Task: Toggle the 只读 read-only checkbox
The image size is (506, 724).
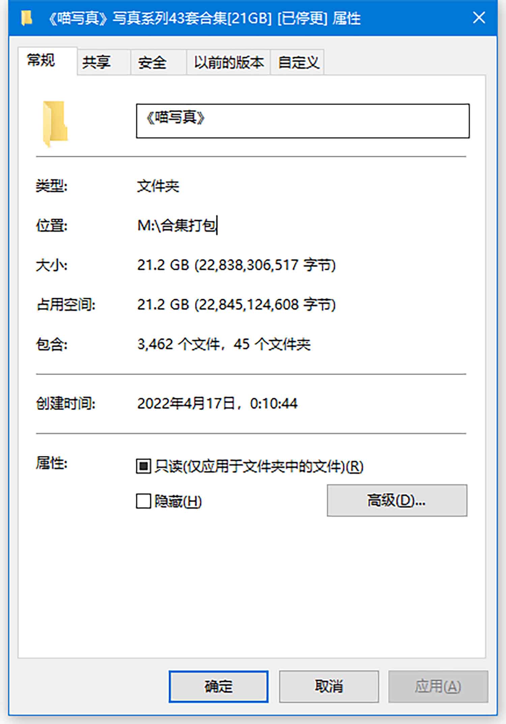Action: [x=143, y=466]
